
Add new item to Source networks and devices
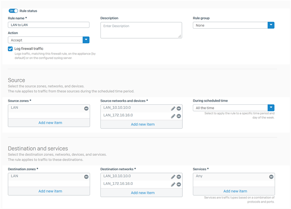point(143,124)
